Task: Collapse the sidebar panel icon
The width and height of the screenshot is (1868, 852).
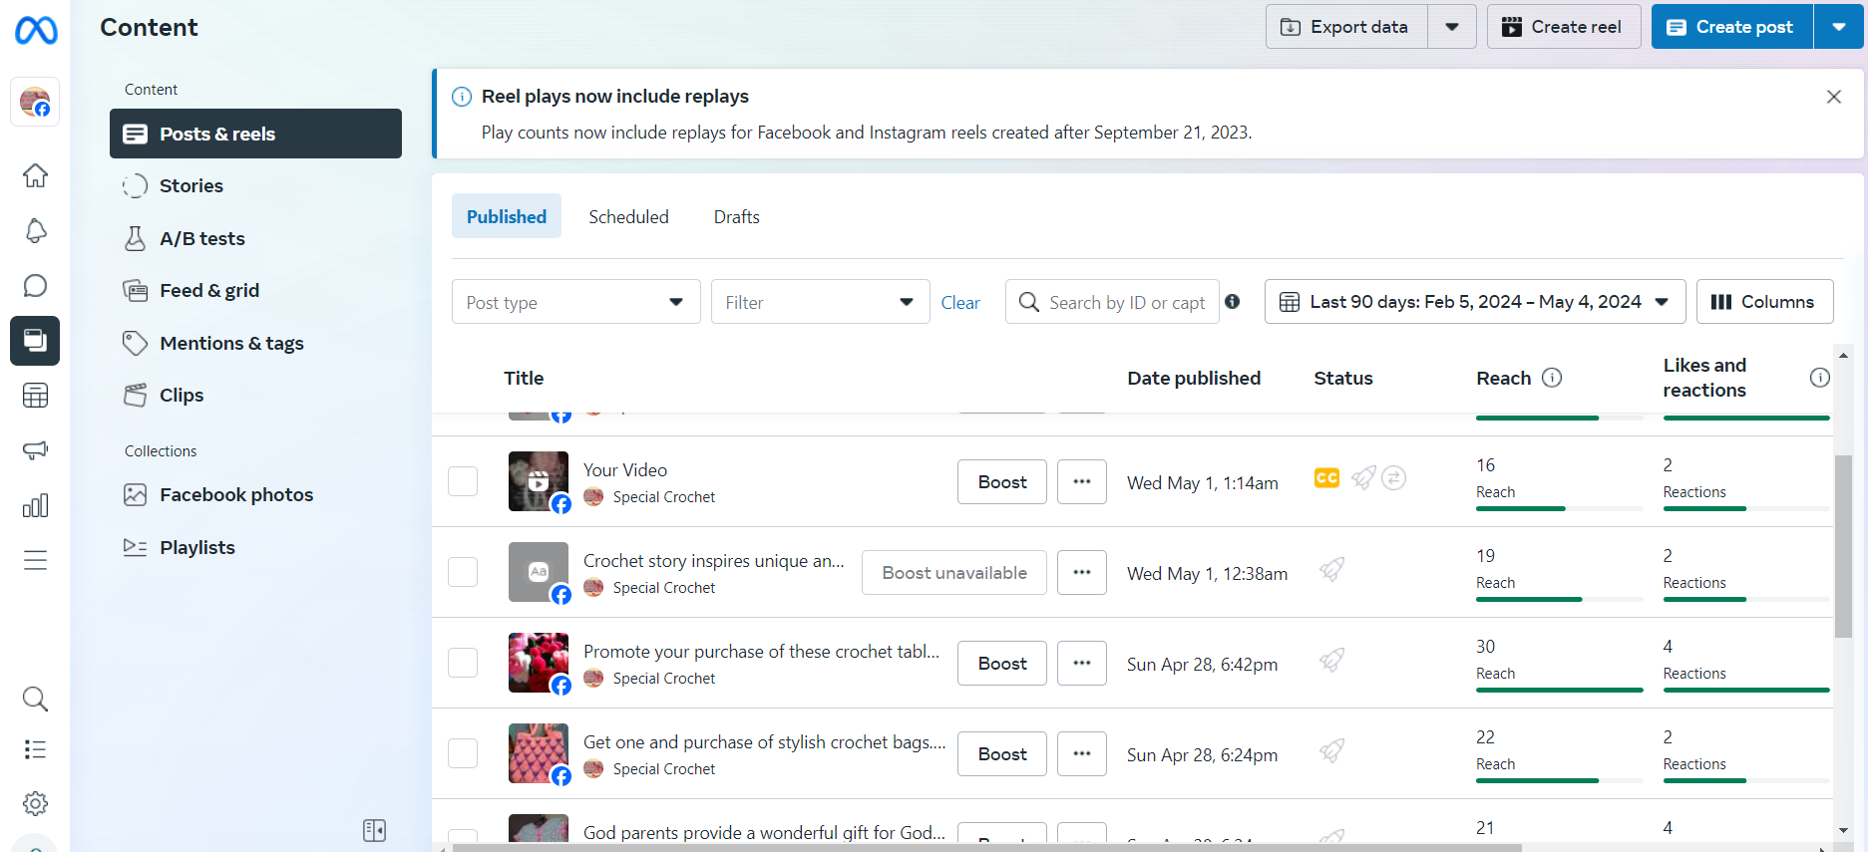Action: pyautogui.click(x=374, y=830)
